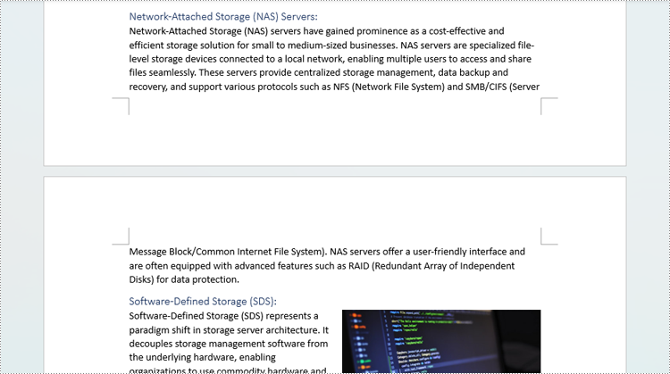
Task: Click the word "decouples" beside the image
Action: coord(151,344)
